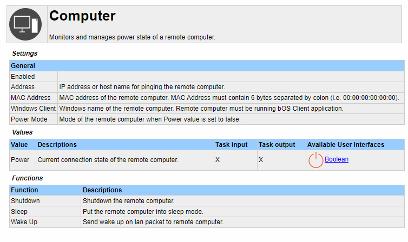Select the General settings header row

23,66
